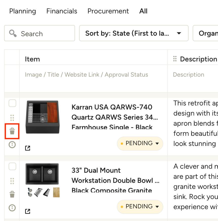The height and width of the screenshot is (221, 218).
Task: Open external website link for Dual Mount sink
Action: 28,211
